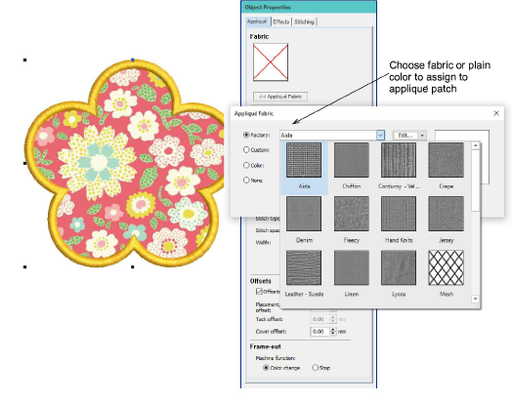Increase the Cover offset stepper

point(333,330)
